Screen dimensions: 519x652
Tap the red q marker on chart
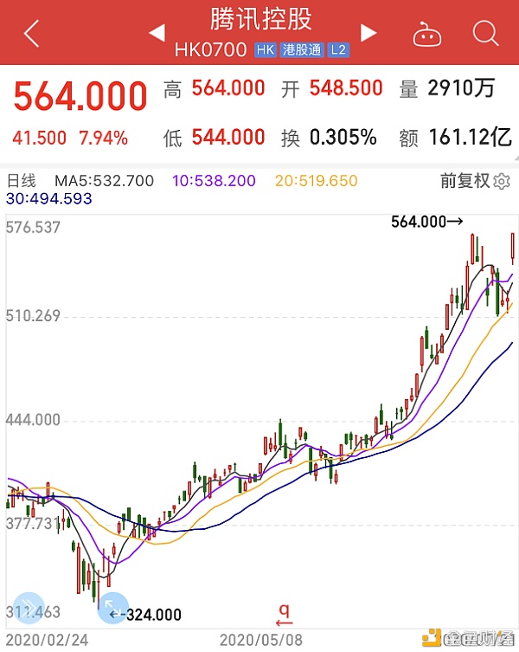coord(285,615)
